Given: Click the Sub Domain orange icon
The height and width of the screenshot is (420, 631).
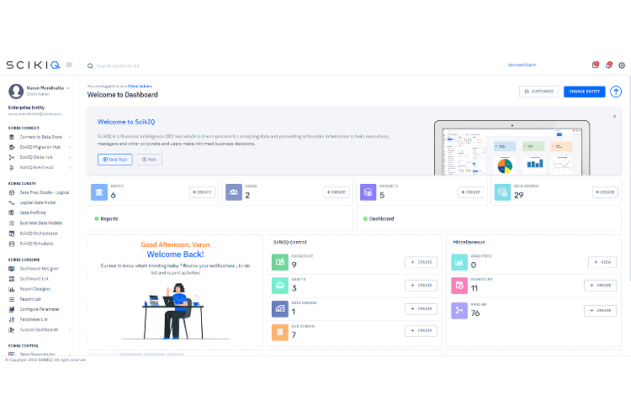Looking at the screenshot, I should pos(279,332).
